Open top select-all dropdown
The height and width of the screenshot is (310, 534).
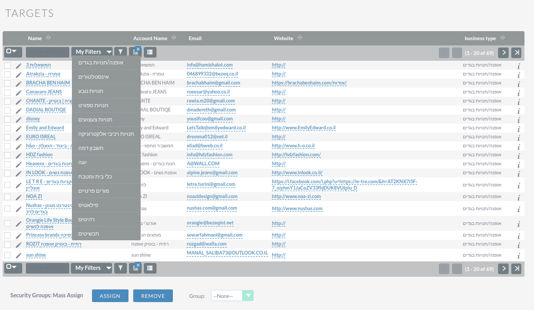point(13,52)
